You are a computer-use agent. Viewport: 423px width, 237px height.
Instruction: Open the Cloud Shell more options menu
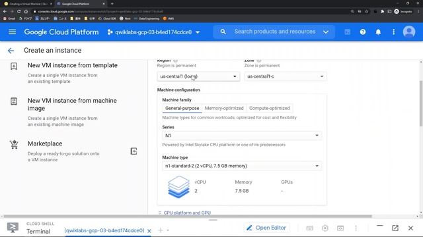pos(356,228)
